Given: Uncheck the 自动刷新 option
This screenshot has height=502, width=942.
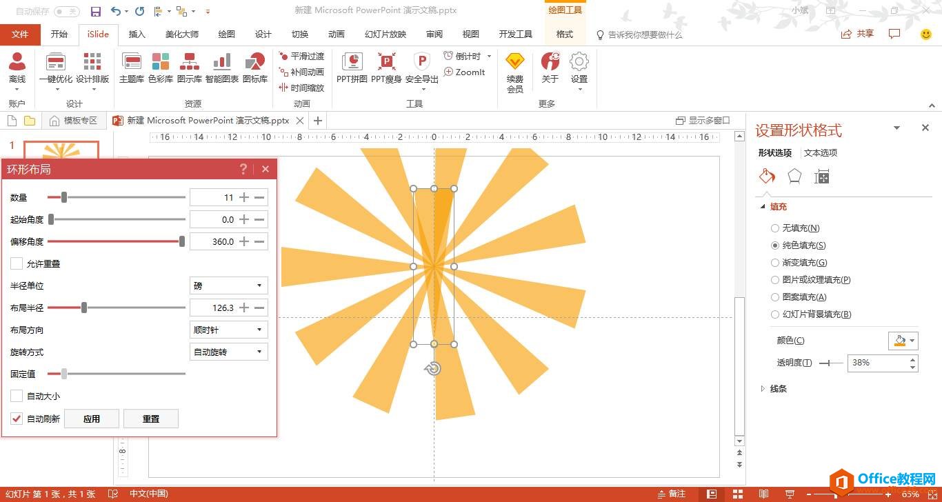Looking at the screenshot, I should 17,418.
